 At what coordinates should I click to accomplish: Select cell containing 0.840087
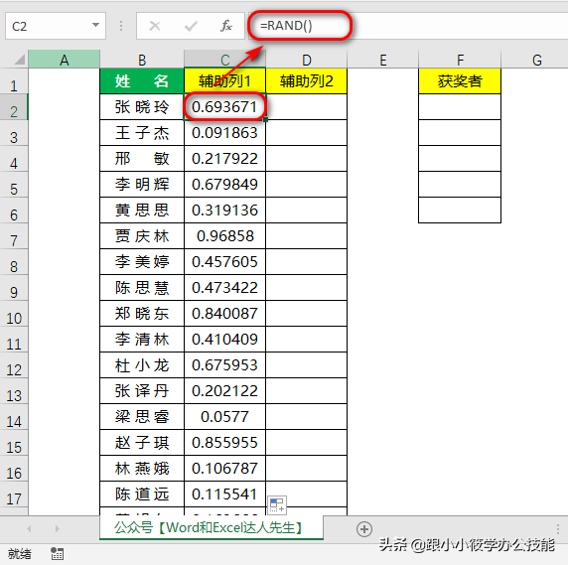[225, 314]
